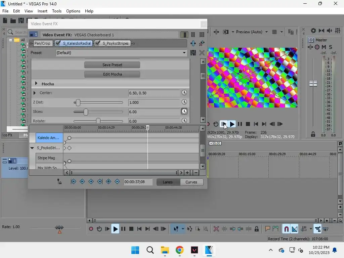This screenshot has height=258, width=344.
Task: Enable the S_KaleidoRadial effect checkbox
Action: pyautogui.click(x=58, y=43)
